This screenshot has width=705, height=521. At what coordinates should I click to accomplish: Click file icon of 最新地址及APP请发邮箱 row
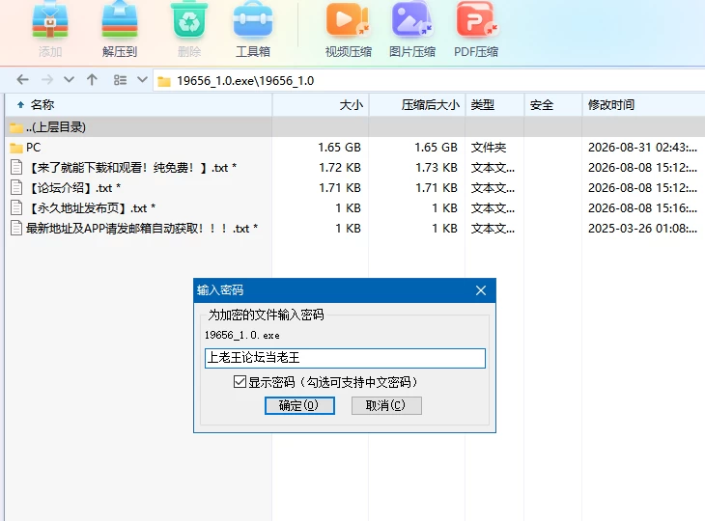click(16, 228)
